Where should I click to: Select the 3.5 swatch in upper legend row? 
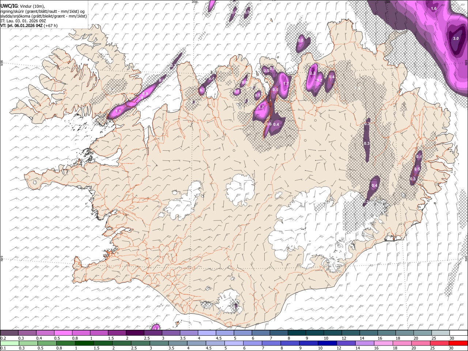point(189,333)
